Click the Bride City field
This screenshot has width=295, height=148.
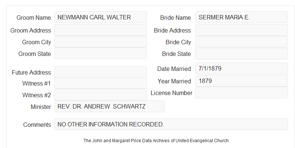point(241,42)
